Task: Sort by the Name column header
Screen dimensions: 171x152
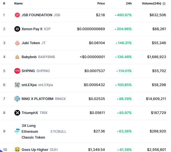Action: [18, 4]
